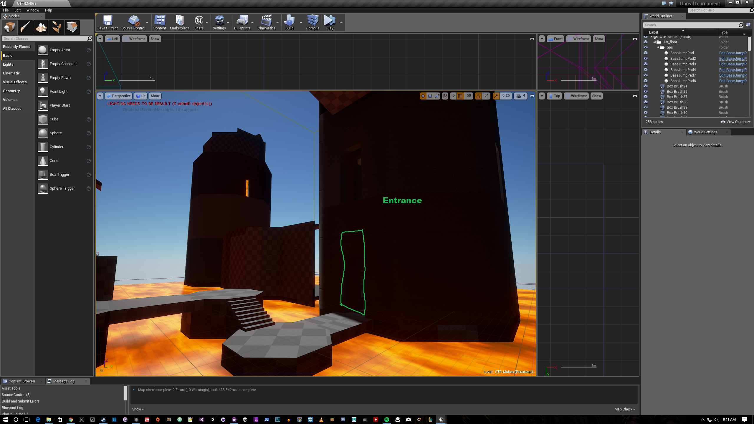Toggle visibility of BaseJumpPad3 actor
This screenshot has height=424, width=754.
click(x=646, y=64)
